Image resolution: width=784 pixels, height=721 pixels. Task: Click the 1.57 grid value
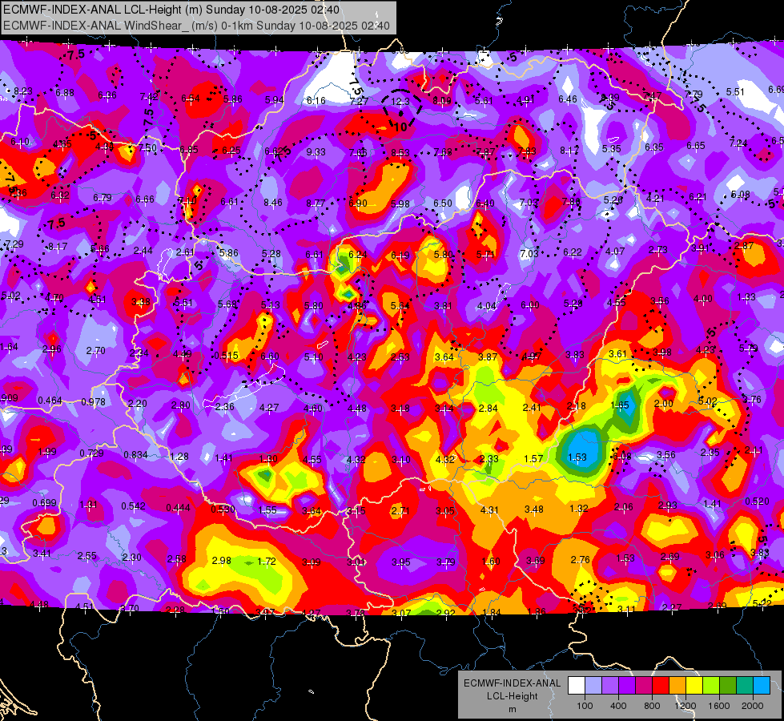coord(533,458)
